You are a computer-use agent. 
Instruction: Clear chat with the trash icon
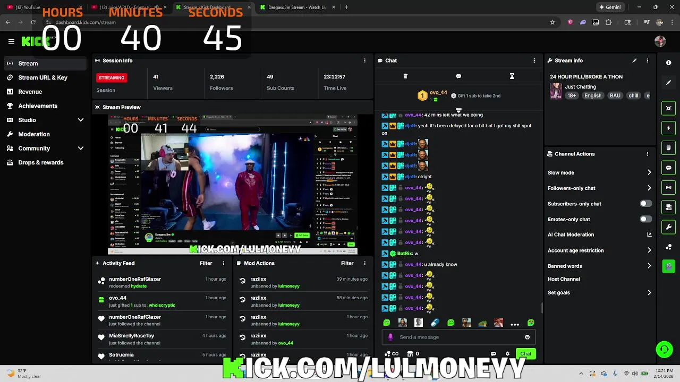(x=405, y=76)
